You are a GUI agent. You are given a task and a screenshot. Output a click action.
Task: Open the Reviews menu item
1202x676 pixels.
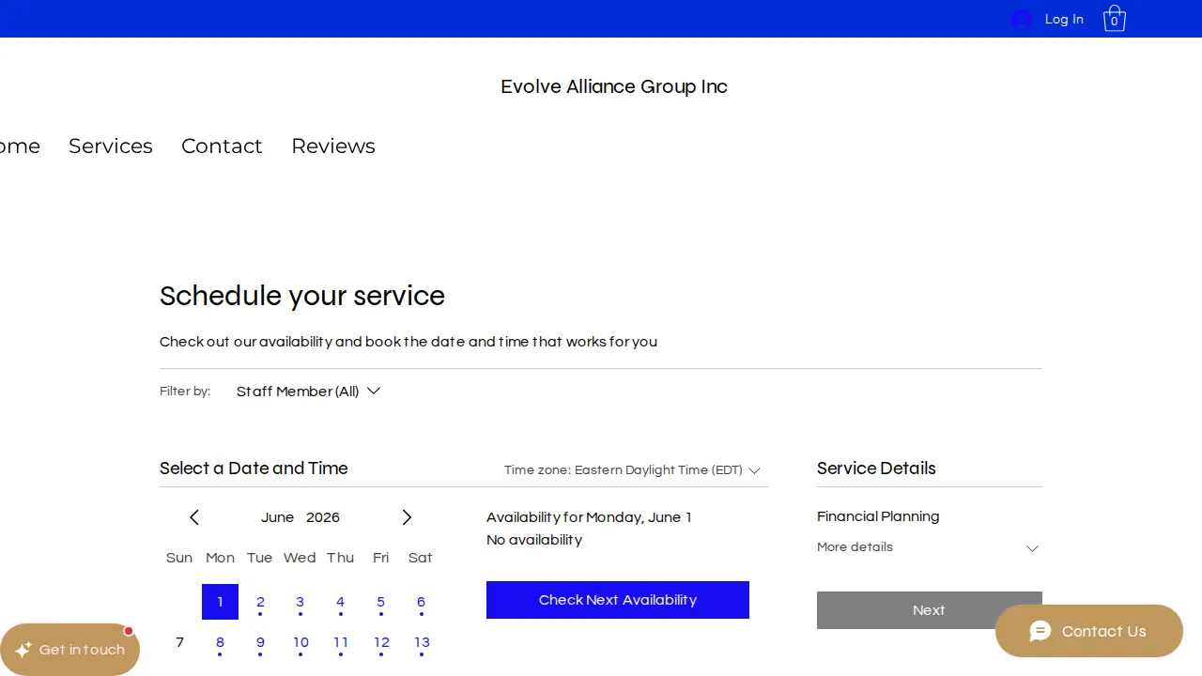pos(333,146)
